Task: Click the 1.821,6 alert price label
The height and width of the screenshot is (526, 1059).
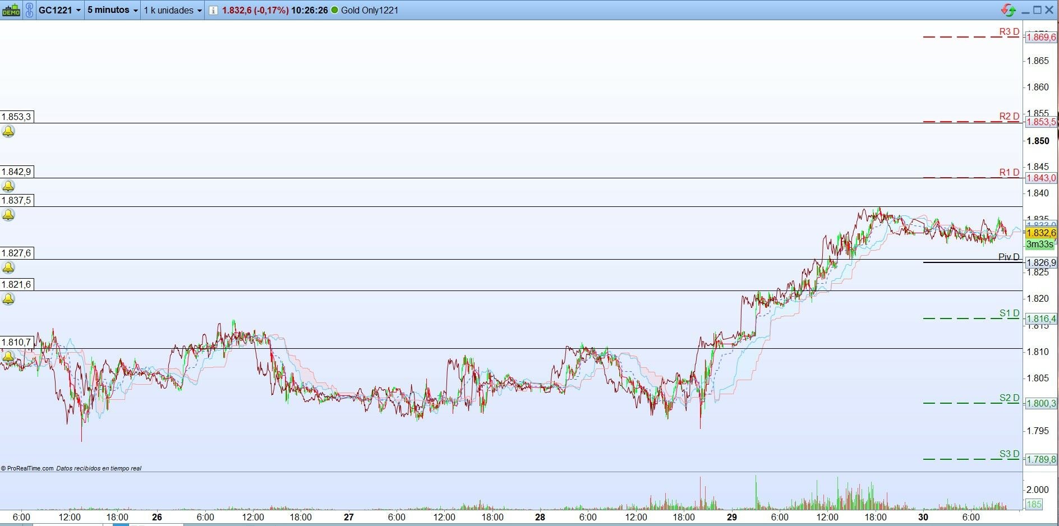Action: click(x=16, y=284)
